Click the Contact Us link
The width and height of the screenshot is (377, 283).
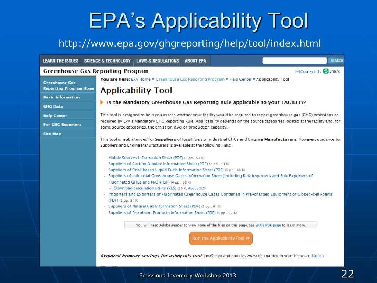point(311,71)
